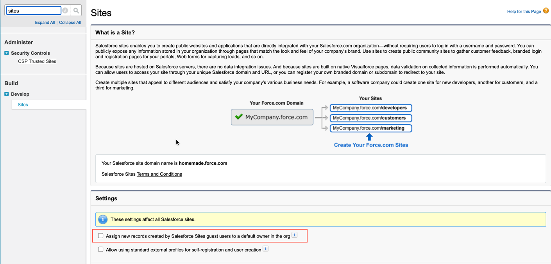Open Terms and Conditions link
Viewport: 551px width, 264px height.
click(159, 174)
